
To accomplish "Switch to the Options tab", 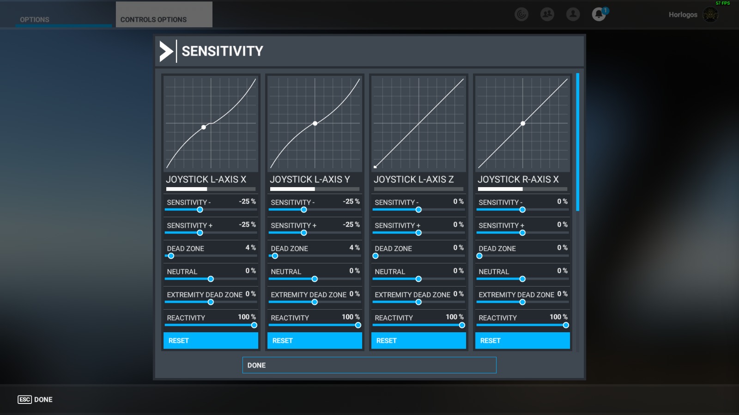I will pyautogui.click(x=35, y=19).
